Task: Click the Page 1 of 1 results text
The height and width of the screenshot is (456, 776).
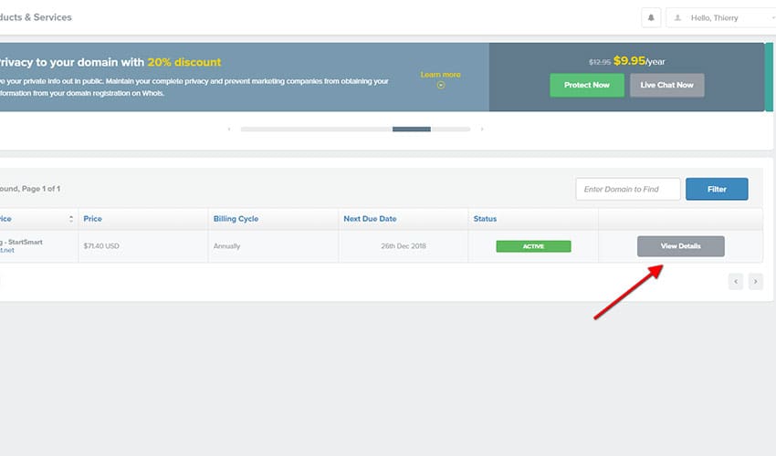Action: 40,189
